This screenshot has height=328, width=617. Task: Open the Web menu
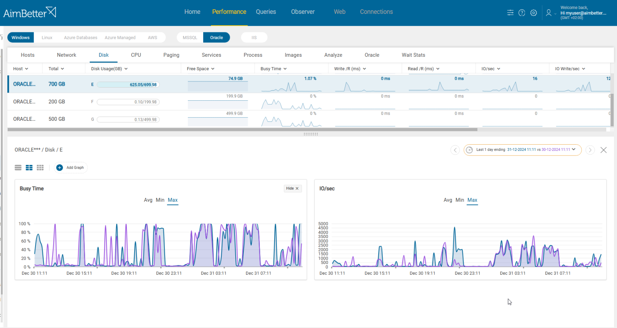pyautogui.click(x=340, y=12)
